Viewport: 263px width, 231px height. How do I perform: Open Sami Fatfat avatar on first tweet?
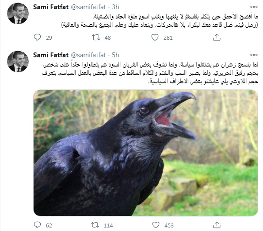tap(18, 13)
